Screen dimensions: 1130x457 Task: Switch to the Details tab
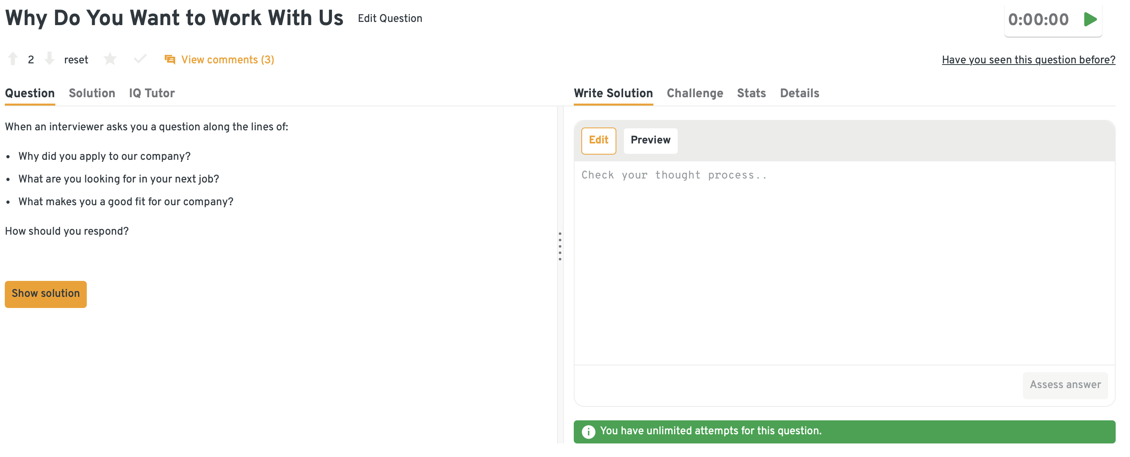point(799,93)
